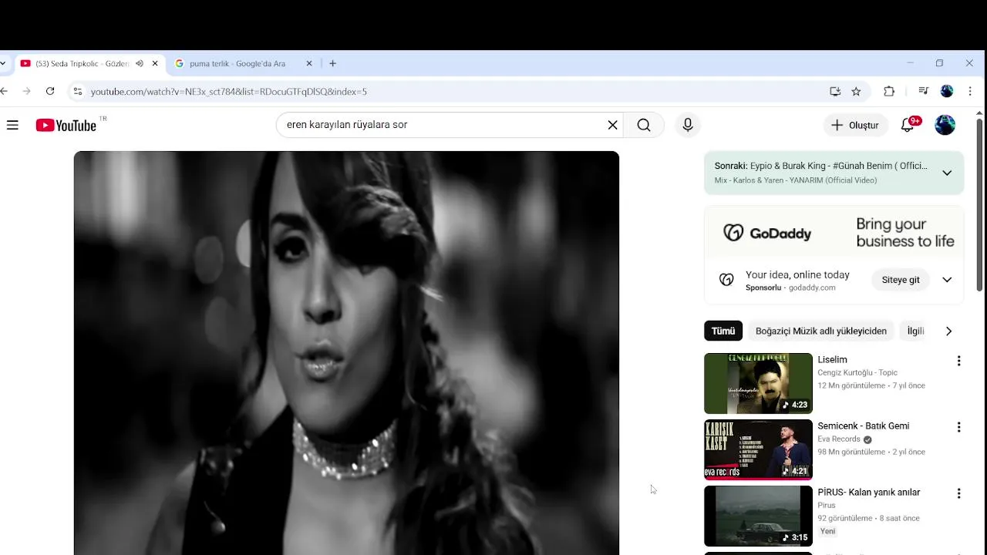Clear the search box with X

tap(612, 125)
